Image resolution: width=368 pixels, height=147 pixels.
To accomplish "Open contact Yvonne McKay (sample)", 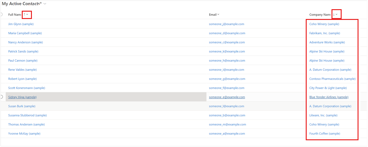I will [24, 134].
